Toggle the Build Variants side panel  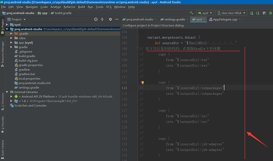pos(2,148)
